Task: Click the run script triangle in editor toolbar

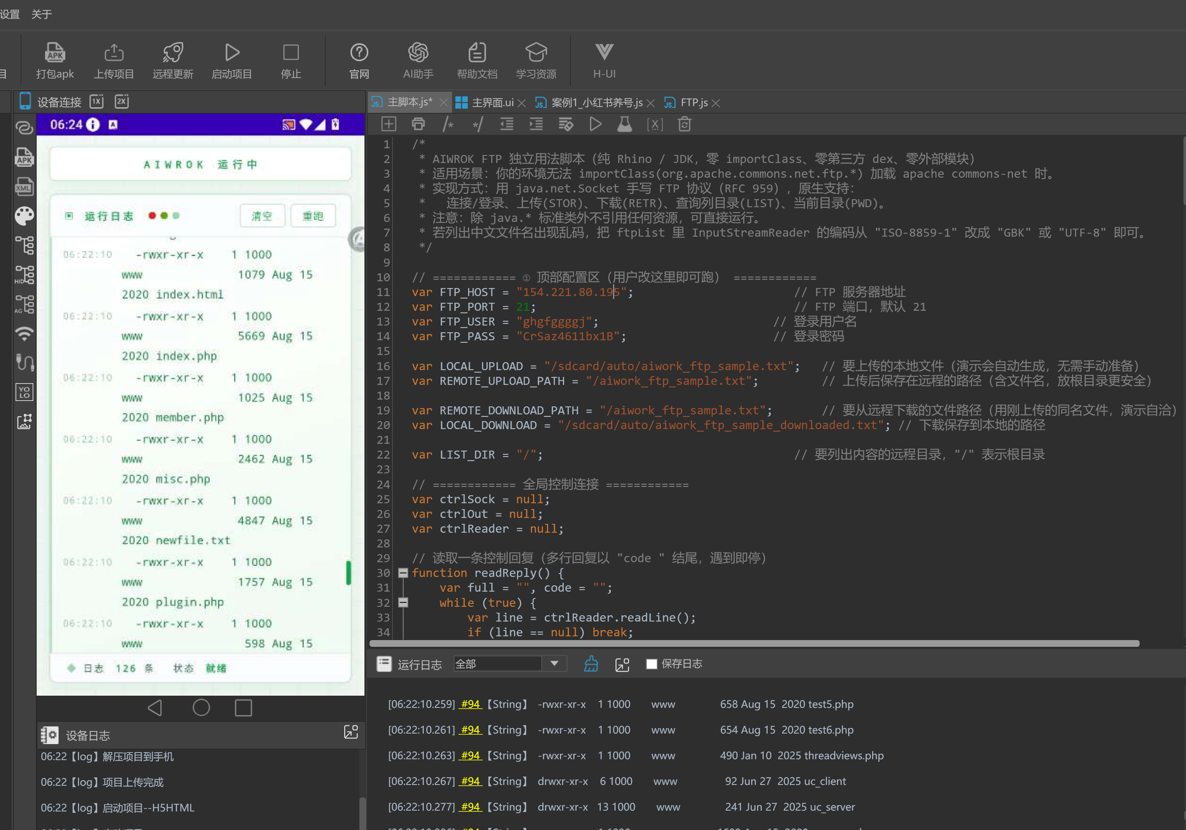Action: pos(595,124)
